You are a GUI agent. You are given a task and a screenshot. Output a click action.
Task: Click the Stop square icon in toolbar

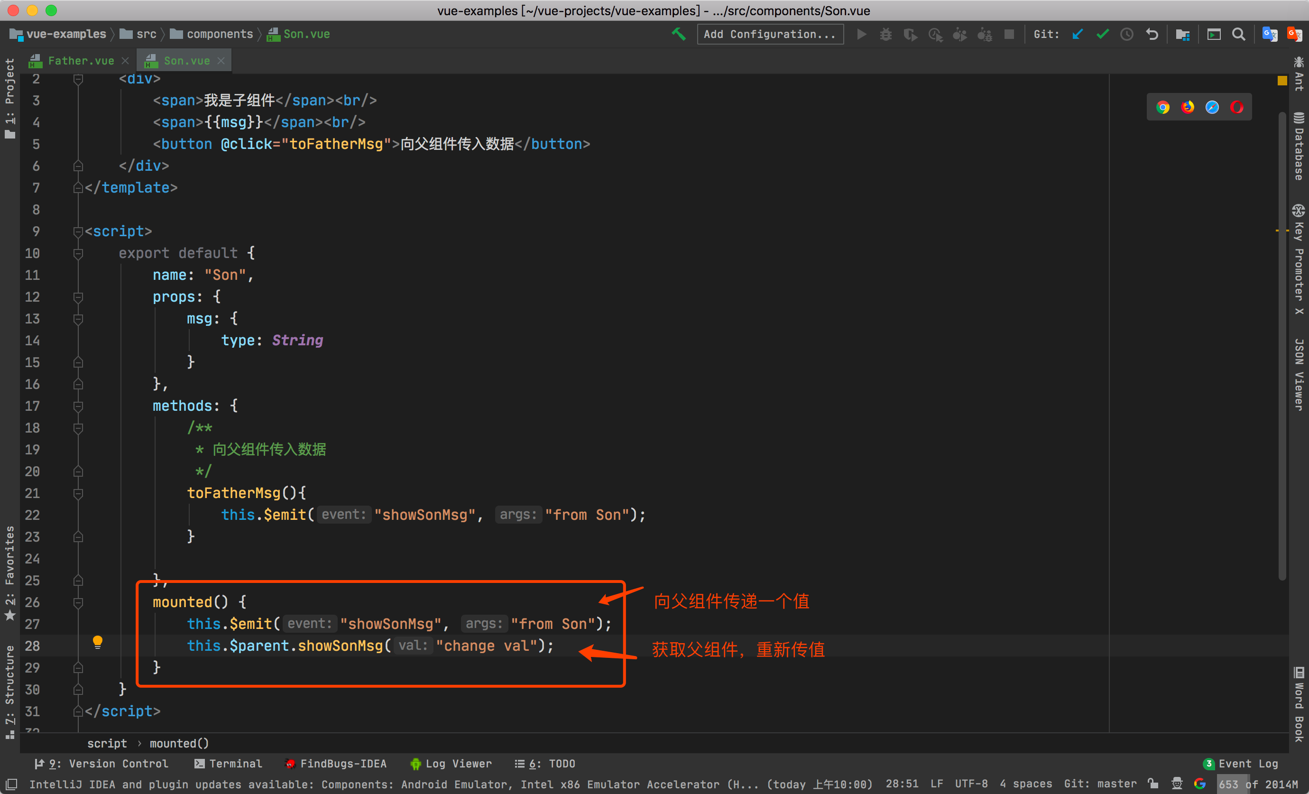1009,34
